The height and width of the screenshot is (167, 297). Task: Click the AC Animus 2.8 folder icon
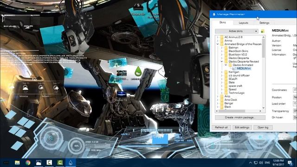[x=222, y=37]
